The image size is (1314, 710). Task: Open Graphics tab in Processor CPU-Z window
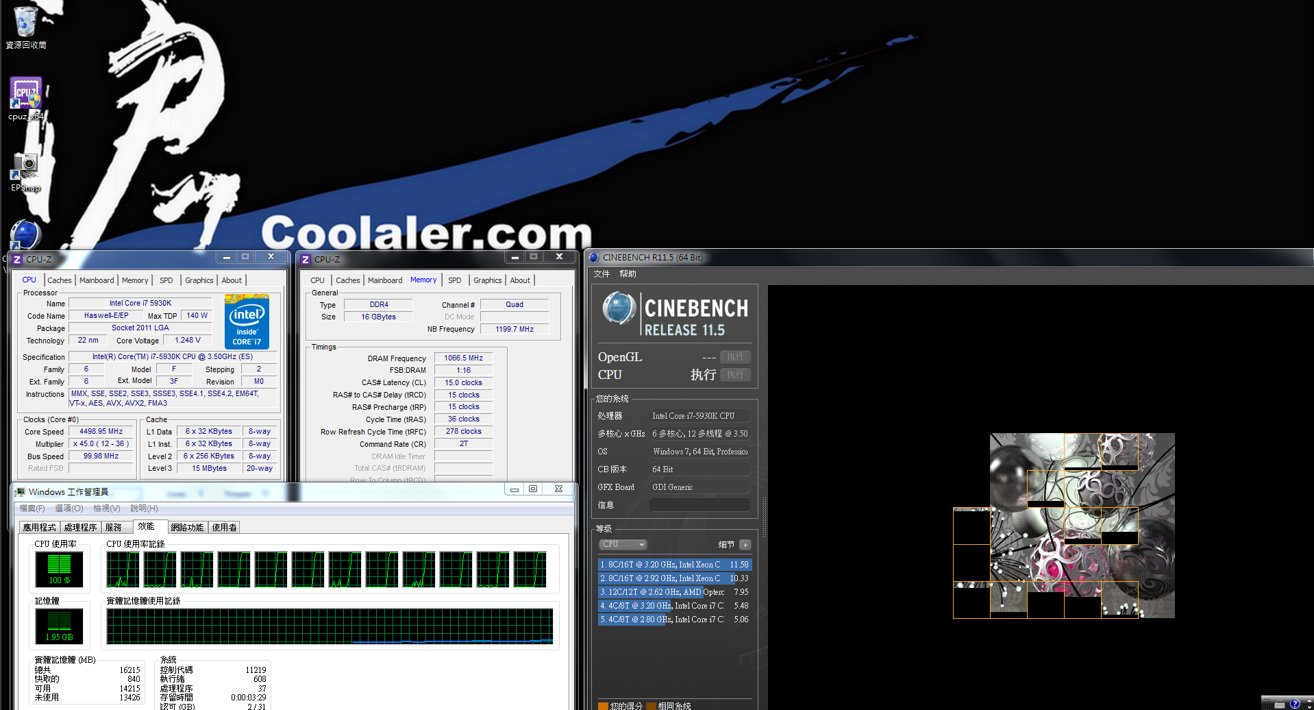click(x=199, y=280)
